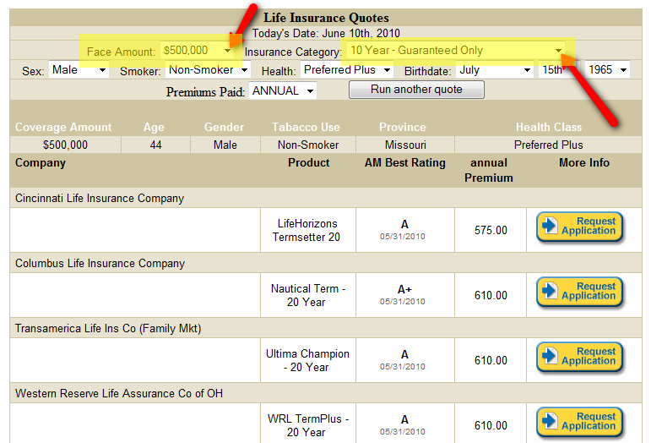This screenshot has width=651, height=443.
Task: Click the Run another quote button
Action: pos(416,90)
